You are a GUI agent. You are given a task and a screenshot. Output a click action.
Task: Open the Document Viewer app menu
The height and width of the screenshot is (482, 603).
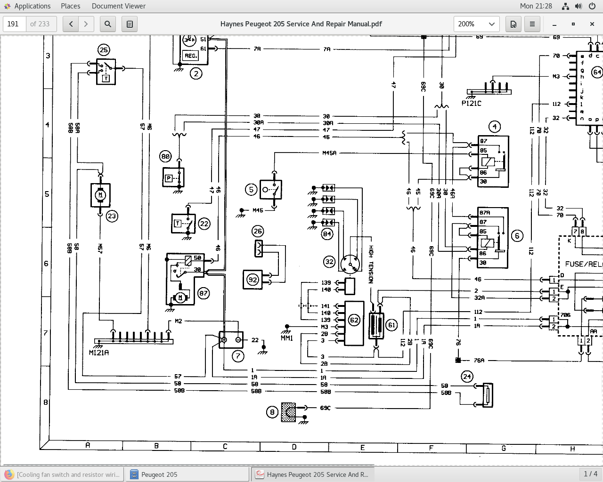pos(119,6)
